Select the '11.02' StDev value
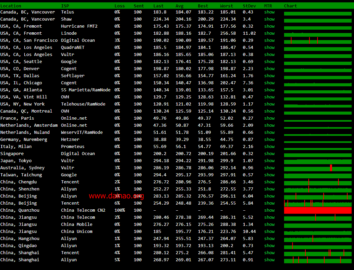Image resolution: width=354 pixels, height=270 pixels. click(249, 33)
